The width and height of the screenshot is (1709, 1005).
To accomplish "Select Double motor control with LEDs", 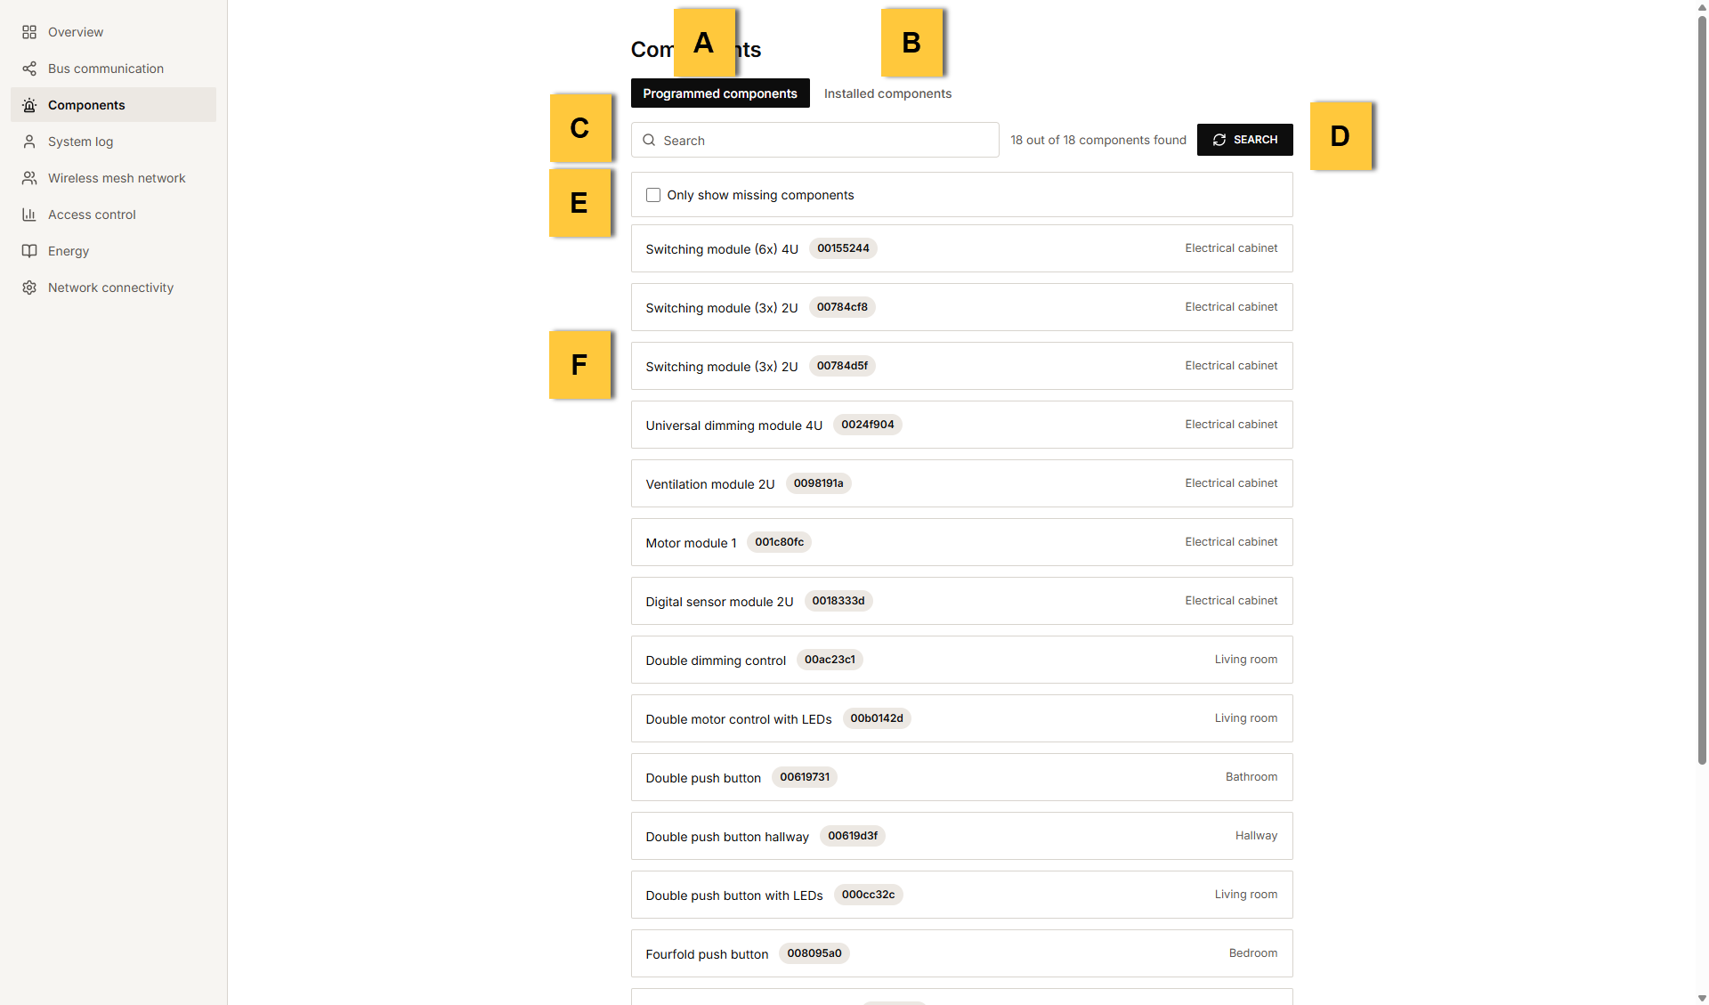I will point(961,718).
